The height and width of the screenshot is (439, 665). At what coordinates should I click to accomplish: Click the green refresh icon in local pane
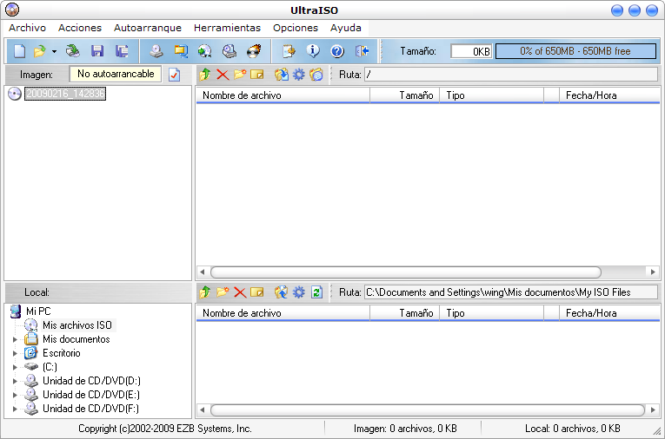click(x=317, y=292)
